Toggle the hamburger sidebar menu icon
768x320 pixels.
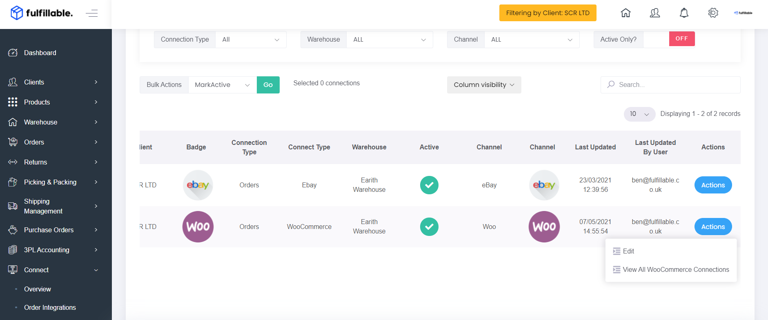[92, 13]
